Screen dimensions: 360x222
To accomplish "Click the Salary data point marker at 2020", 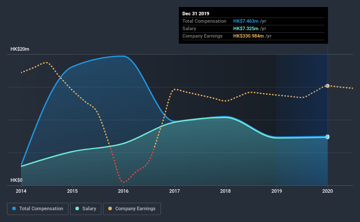I will click(x=328, y=137).
